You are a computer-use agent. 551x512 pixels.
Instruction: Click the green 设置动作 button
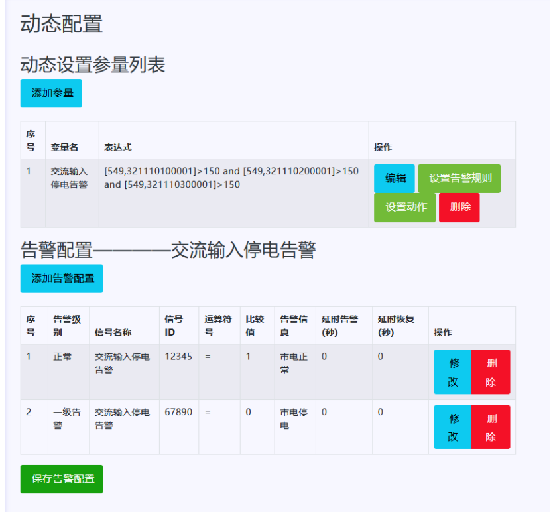(404, 207)
